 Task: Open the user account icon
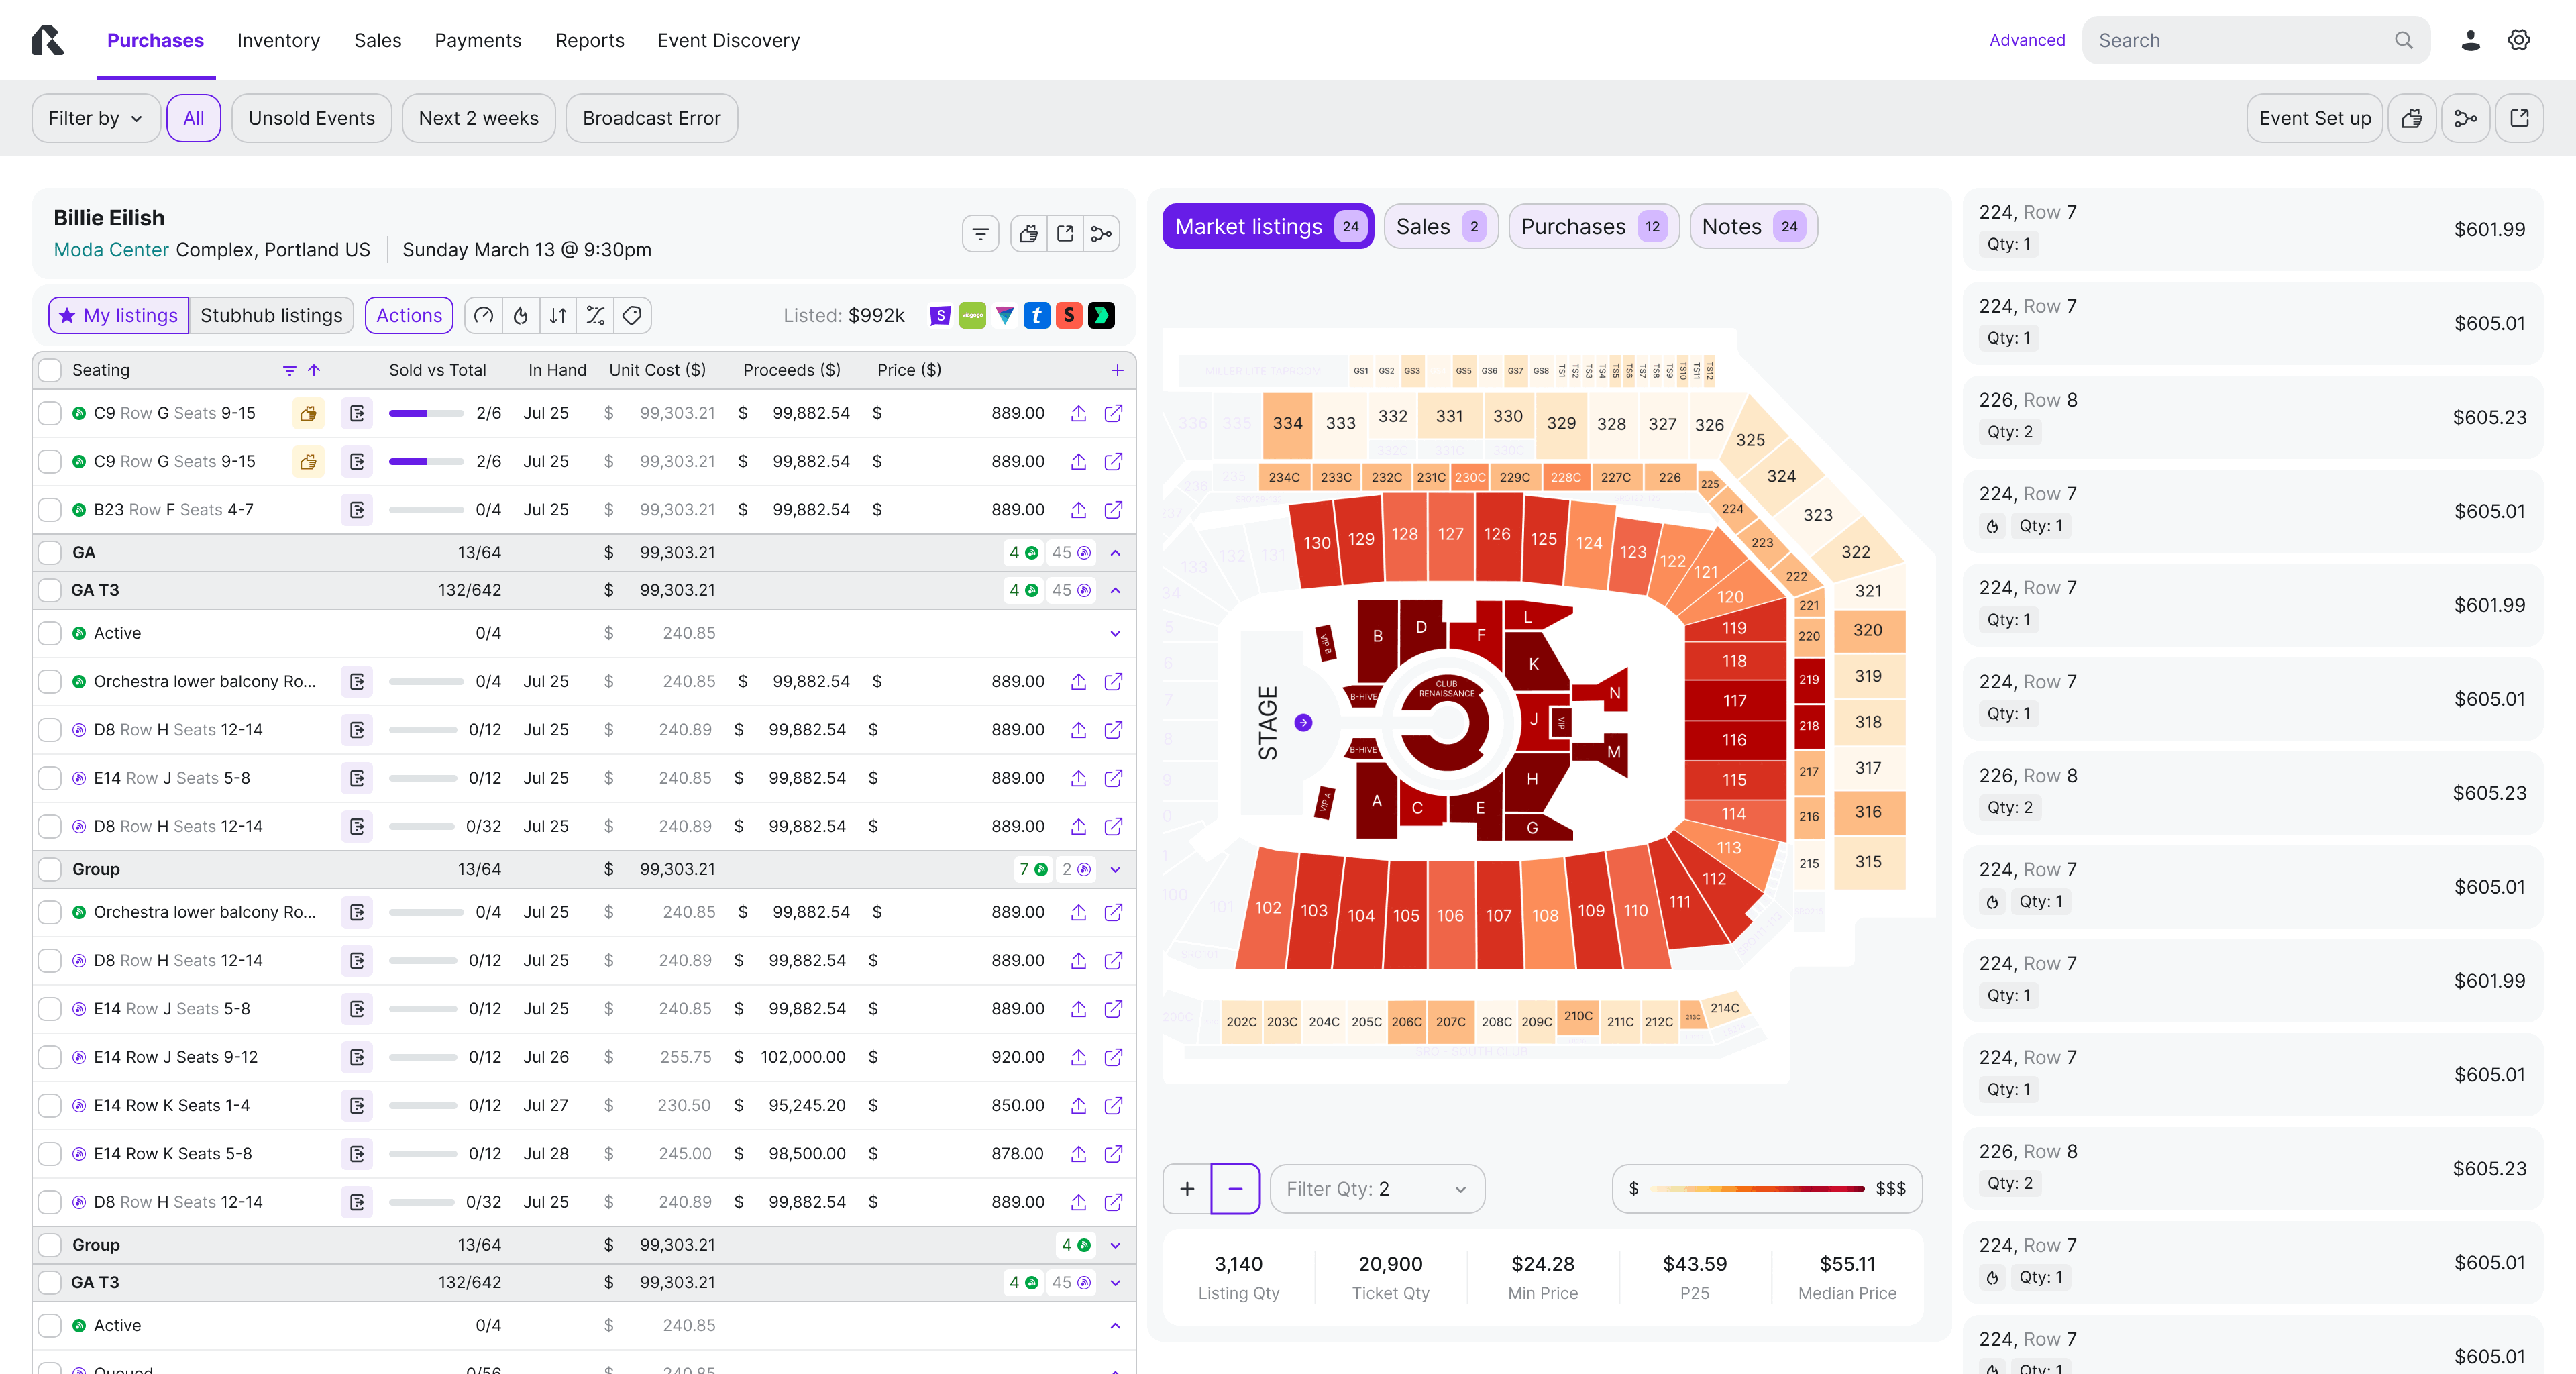(2470, 40)
